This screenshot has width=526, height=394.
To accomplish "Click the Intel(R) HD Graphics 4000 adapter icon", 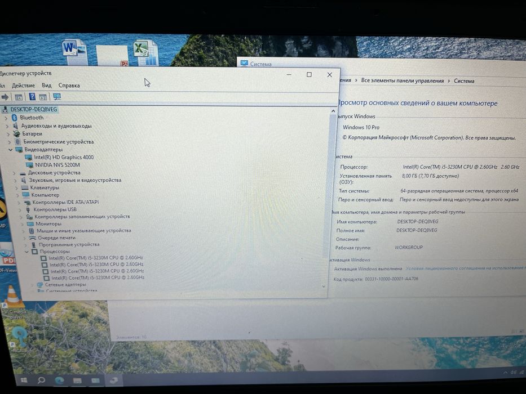I will pyautogui.click(x=29, y=157).
